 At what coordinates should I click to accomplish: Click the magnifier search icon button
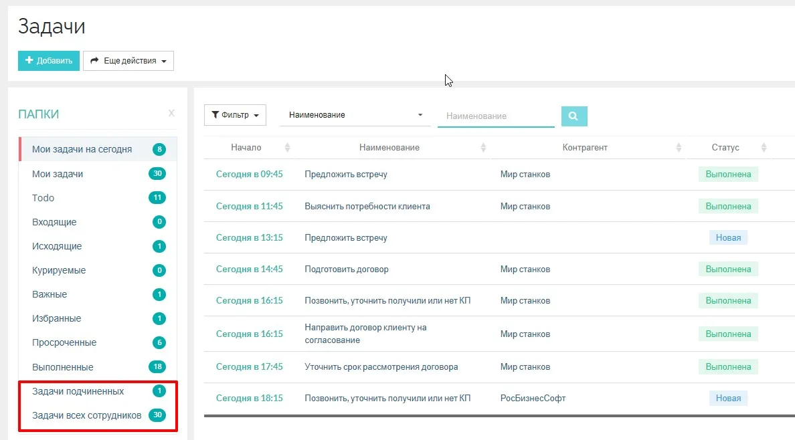coord(573,116)
